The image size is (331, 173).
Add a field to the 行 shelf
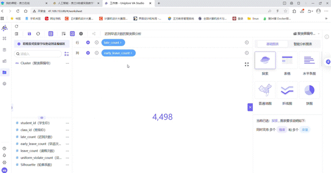[x=88, y=43]
